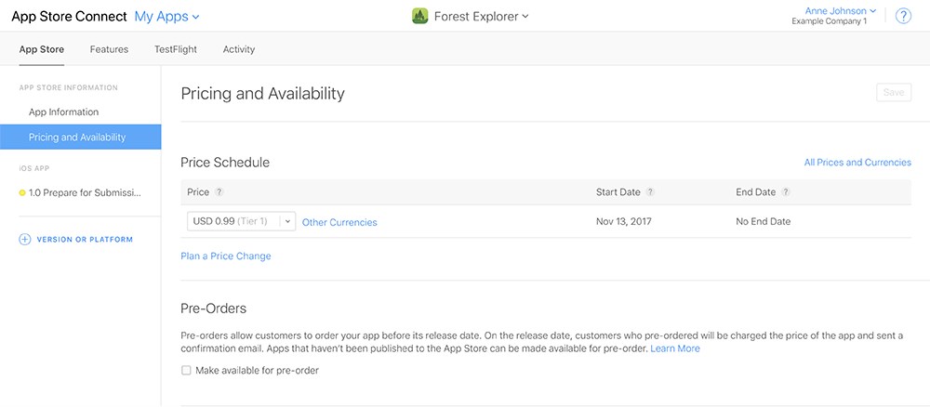The height and width of the screenshot is (407, 930).
Task: Open the Plan a Price Change link
Action: point(226,256)
